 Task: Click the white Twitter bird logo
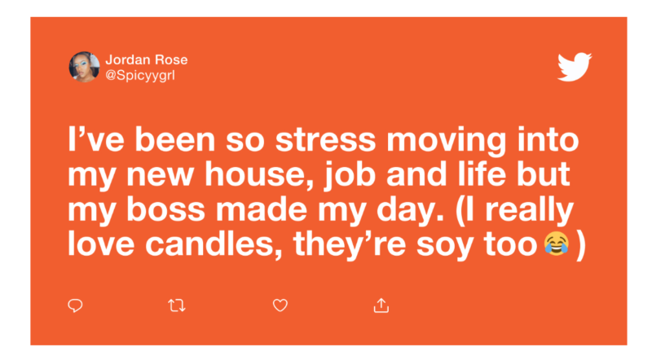point(575,67)
